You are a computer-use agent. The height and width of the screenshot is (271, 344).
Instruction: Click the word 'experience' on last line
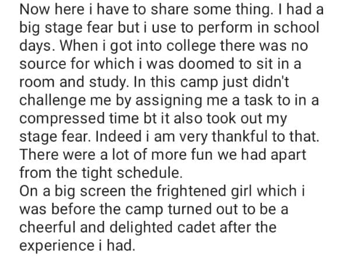click(57, 246)
